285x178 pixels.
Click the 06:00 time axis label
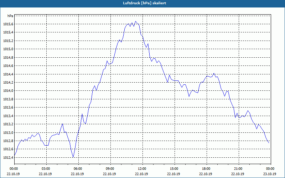[78, 169]
